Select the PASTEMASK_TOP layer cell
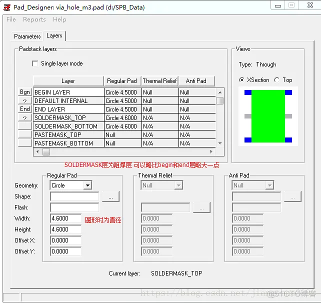Screen dimensions: 321x303 click(69, 135)
